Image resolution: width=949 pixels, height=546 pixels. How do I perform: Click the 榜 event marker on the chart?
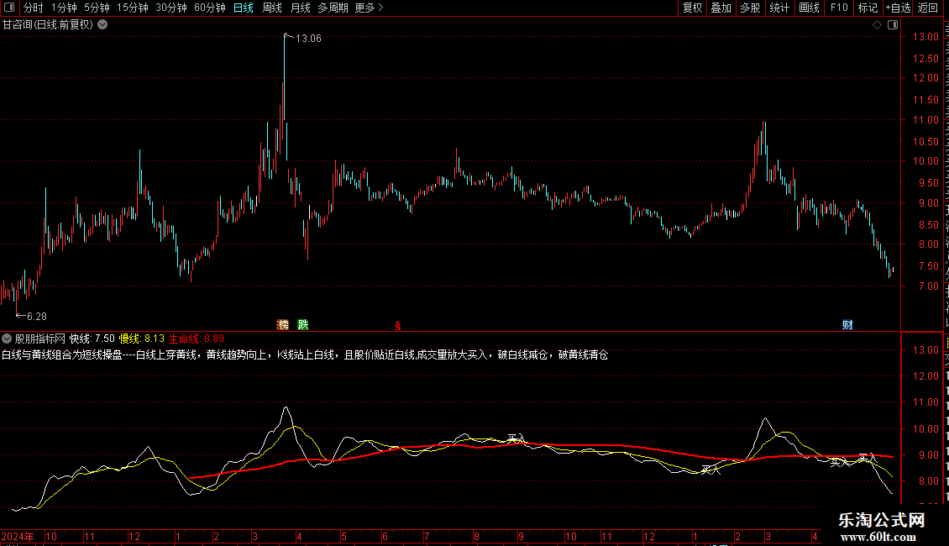(x=283, y=324)
